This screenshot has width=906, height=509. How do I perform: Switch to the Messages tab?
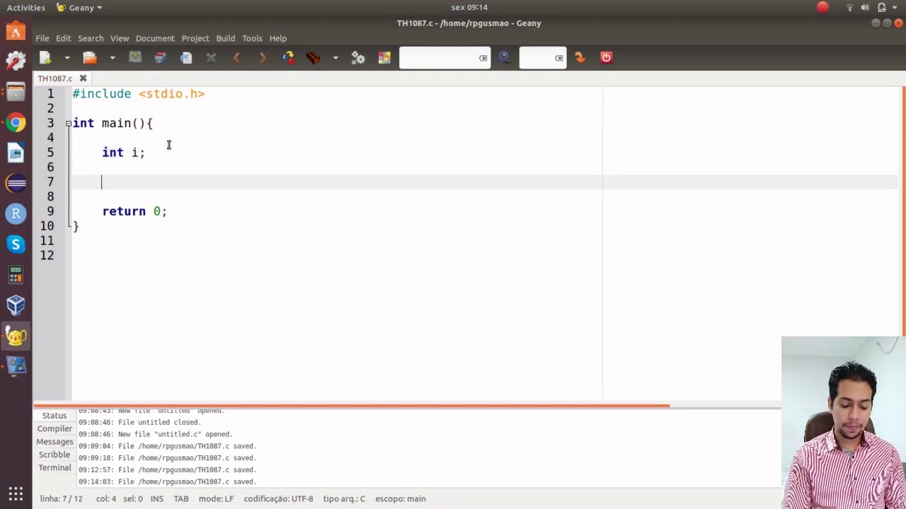[x=55, y=442]
